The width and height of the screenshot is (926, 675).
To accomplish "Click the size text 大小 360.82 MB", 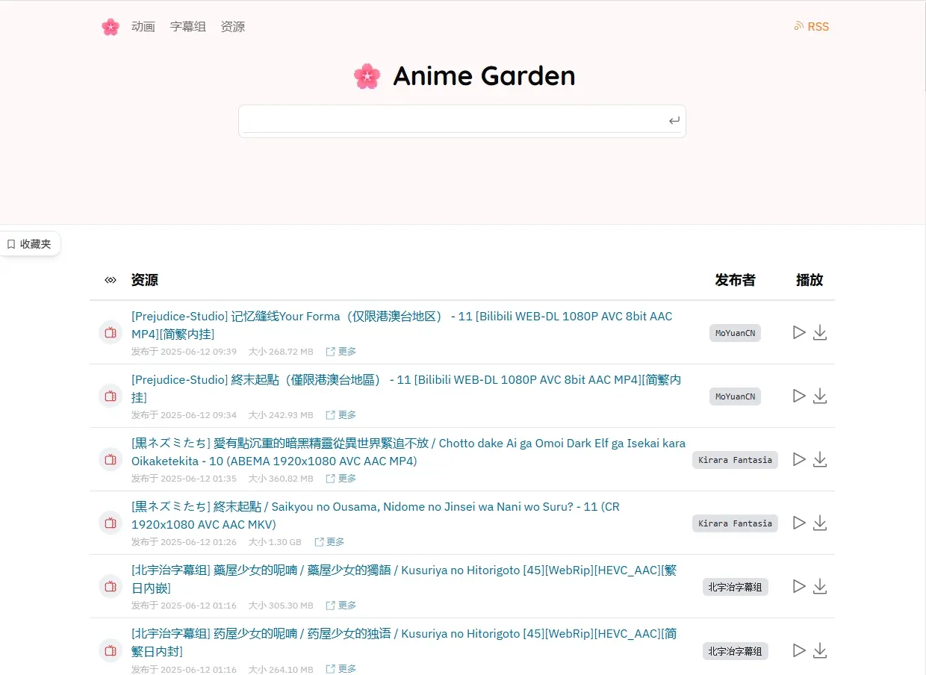I will (x=281, y=479).
